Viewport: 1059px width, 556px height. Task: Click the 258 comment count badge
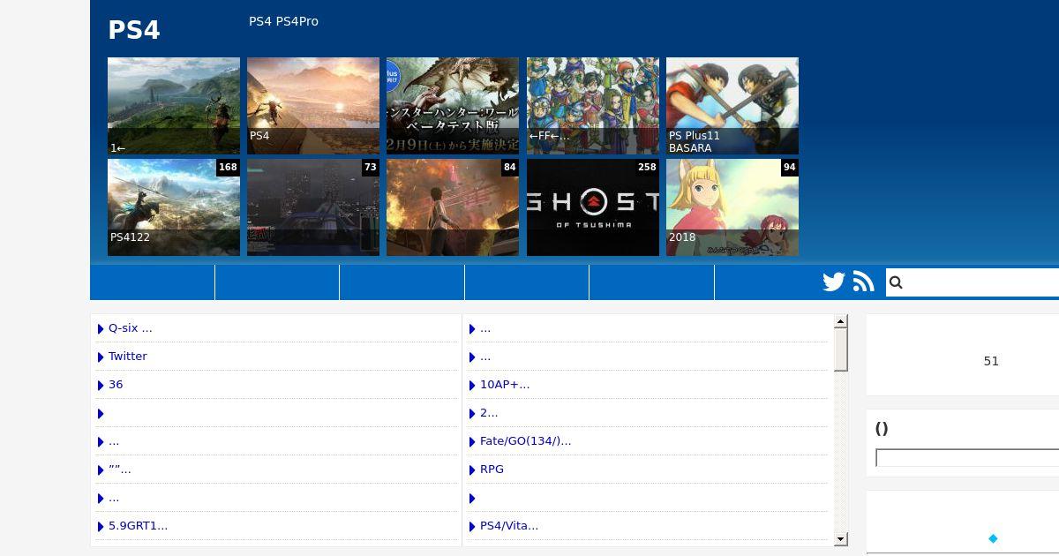click(647, 168)
